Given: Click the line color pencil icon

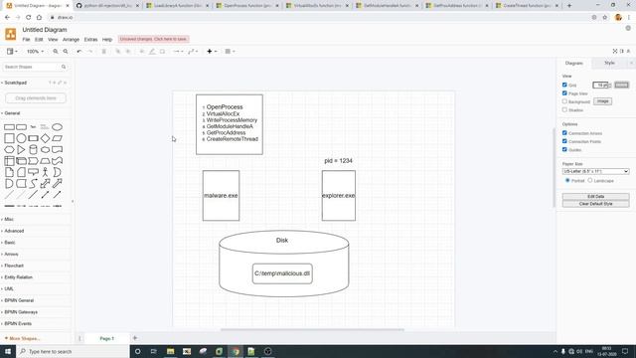Looking at the screenshot, I should pos(152,52).
